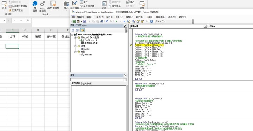Open the 視窗(W) menu in VBA editor

click(172, 17)
